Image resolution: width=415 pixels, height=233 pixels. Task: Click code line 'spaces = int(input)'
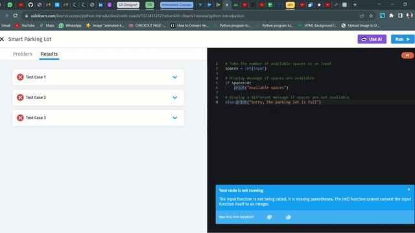coord(246,69)
